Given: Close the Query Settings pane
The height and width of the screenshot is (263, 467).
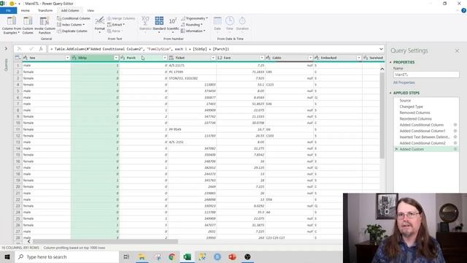Looking at the screenshot, I should coord(457,50).
